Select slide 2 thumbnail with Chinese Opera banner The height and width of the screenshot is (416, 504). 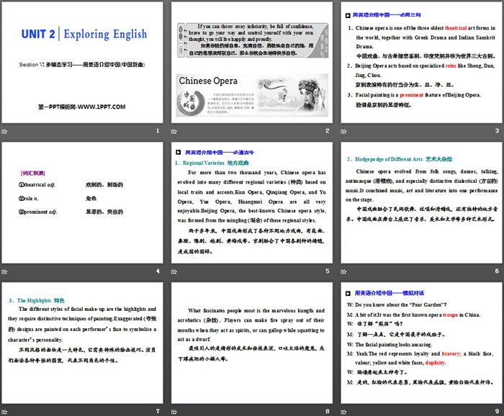(x=252, y=63)
